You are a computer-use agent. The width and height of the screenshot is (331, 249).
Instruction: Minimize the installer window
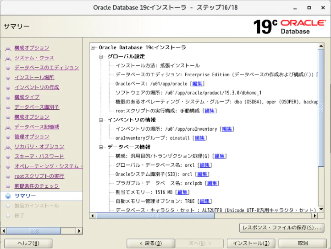[x=295, y=8]
